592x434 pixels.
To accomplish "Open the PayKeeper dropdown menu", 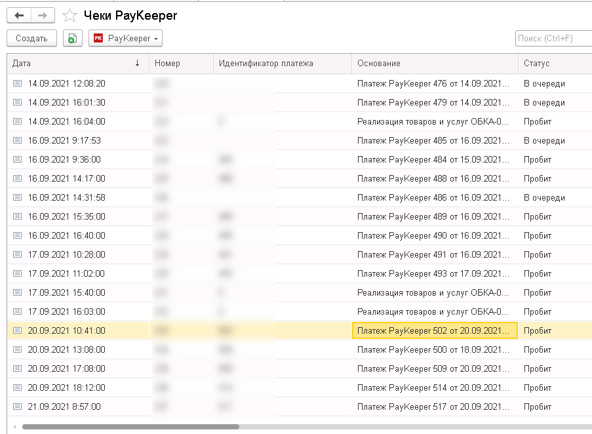I will point(126,39).
